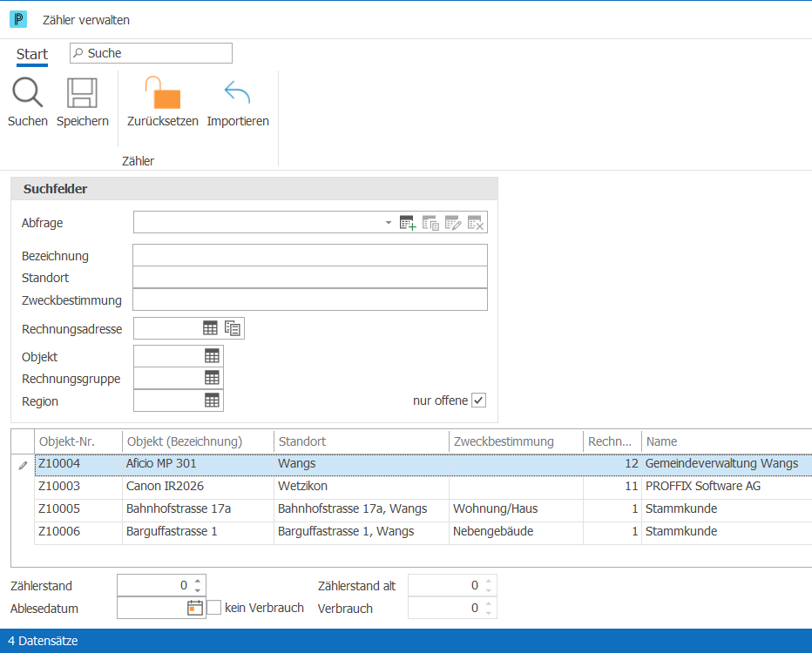Switch to the Start ribbon tab
812x653 pixels.
click(32, 54)
